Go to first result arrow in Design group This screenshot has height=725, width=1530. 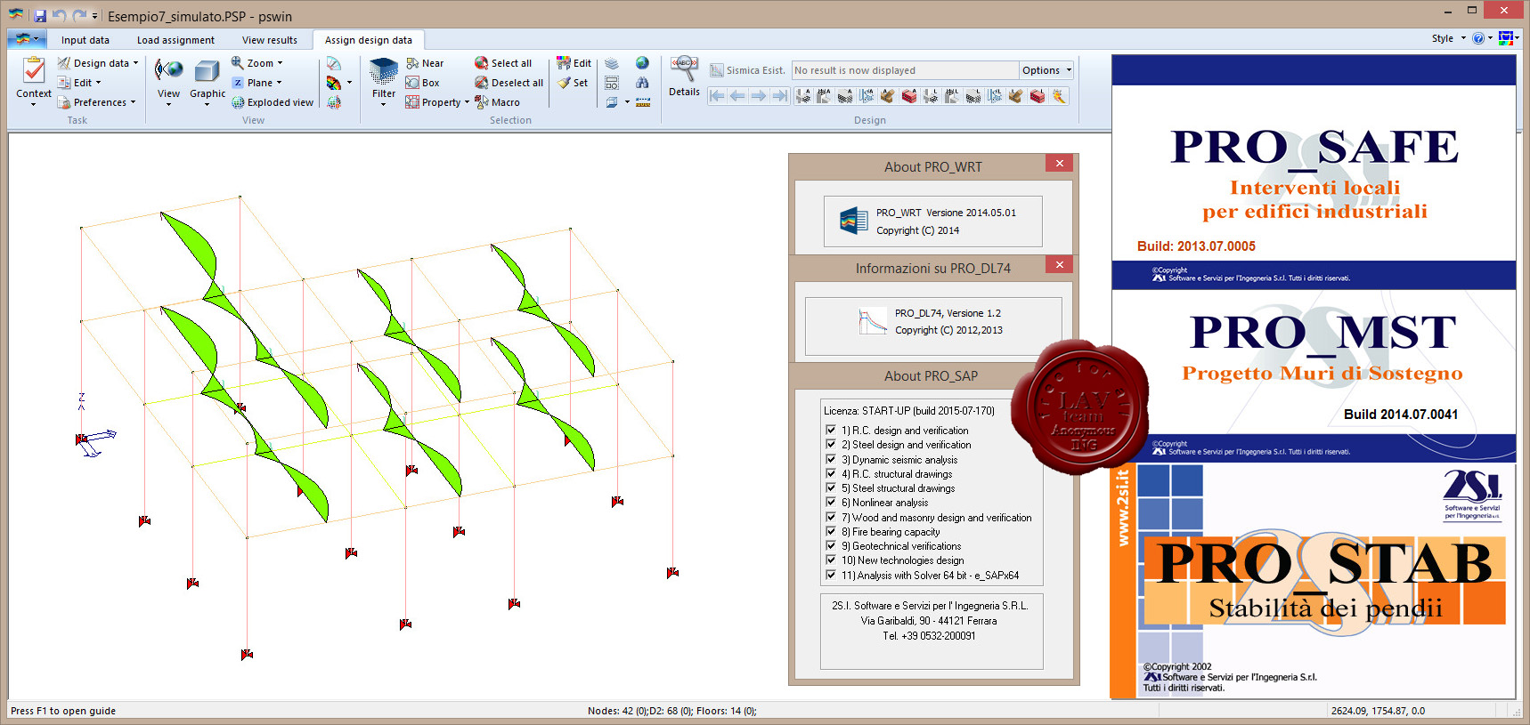tap(717, 96)
